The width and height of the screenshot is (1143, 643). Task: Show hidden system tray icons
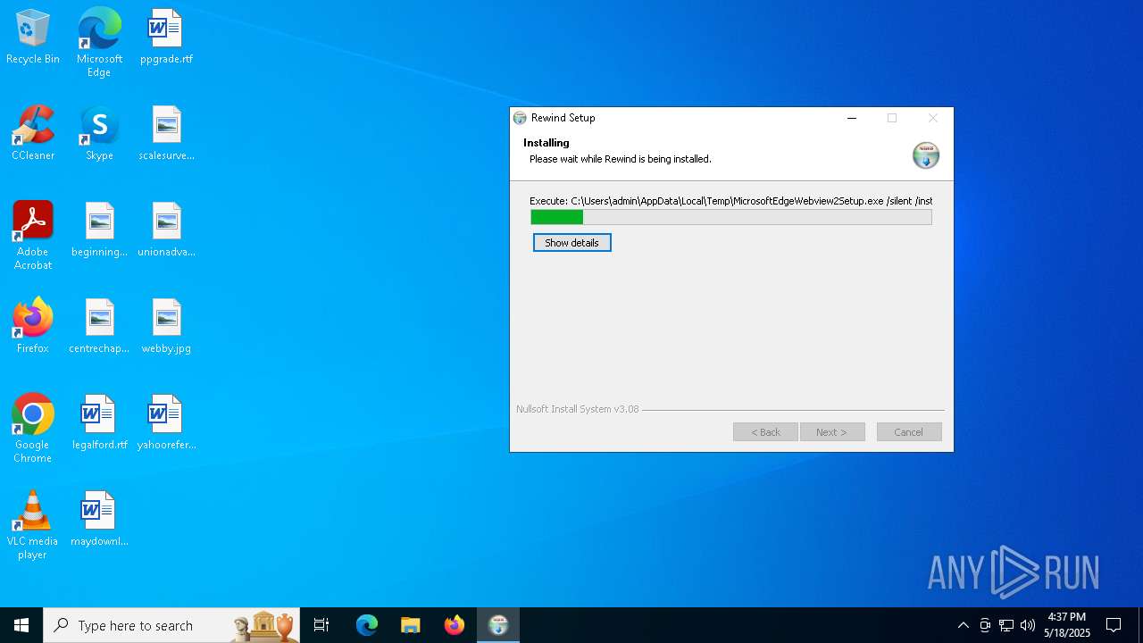tap(963, 625)
